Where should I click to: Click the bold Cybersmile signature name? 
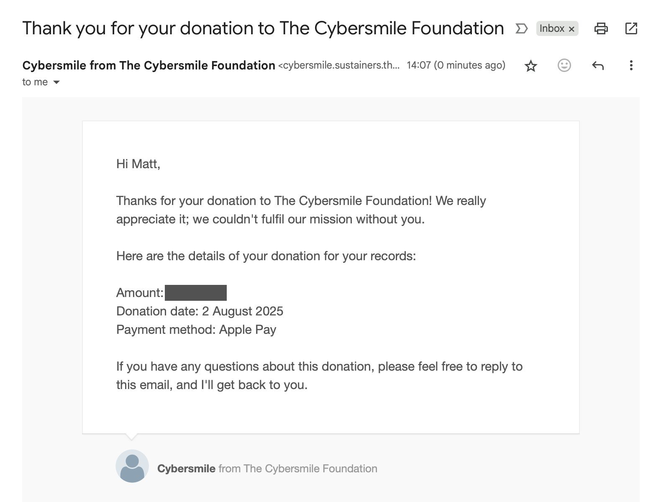(x=186, y=469)
